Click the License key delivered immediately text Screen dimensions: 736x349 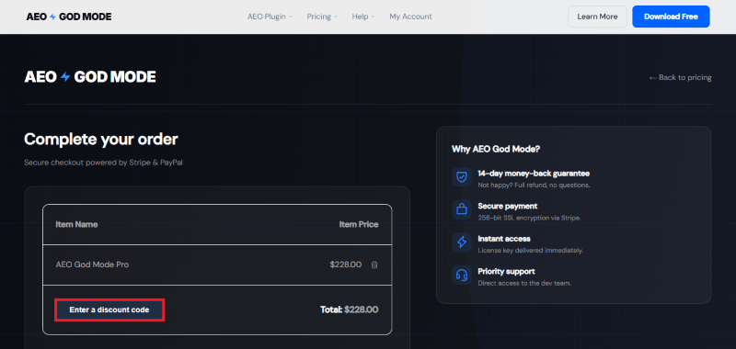[x=531, y=251]
